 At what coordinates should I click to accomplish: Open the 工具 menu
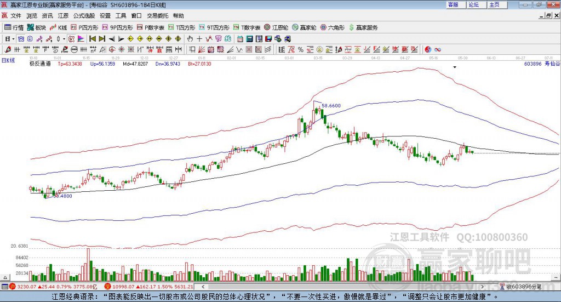coord(121,16)
